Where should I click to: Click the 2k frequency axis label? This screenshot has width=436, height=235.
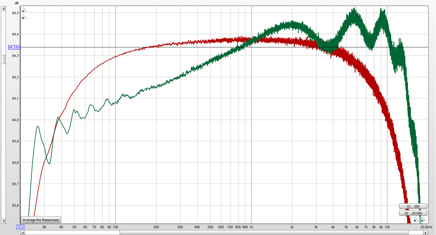pyautogui.click(x=292, y=227)
